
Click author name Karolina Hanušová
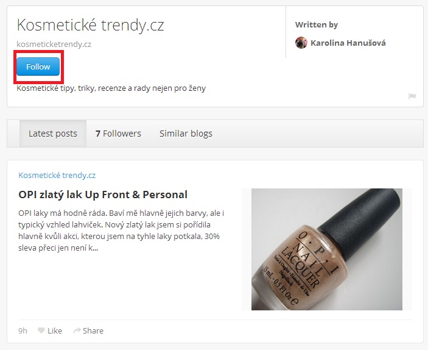pyautogui.click(x=348, y=43)
